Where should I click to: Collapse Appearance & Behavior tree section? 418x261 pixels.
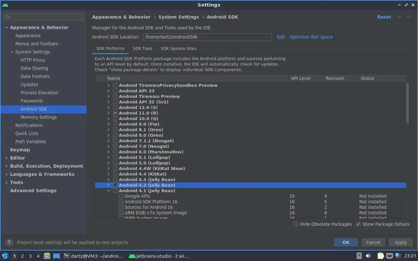click(7, 27)
